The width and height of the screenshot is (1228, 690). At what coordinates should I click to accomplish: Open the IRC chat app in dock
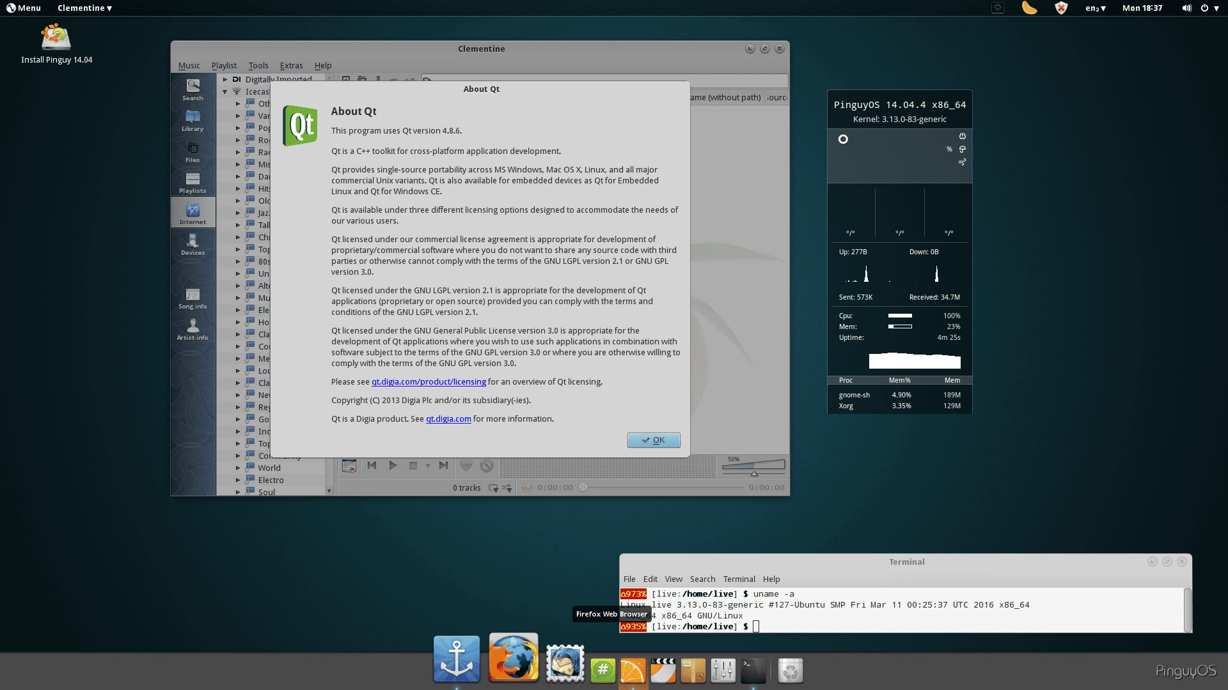[x=602, y=670]
